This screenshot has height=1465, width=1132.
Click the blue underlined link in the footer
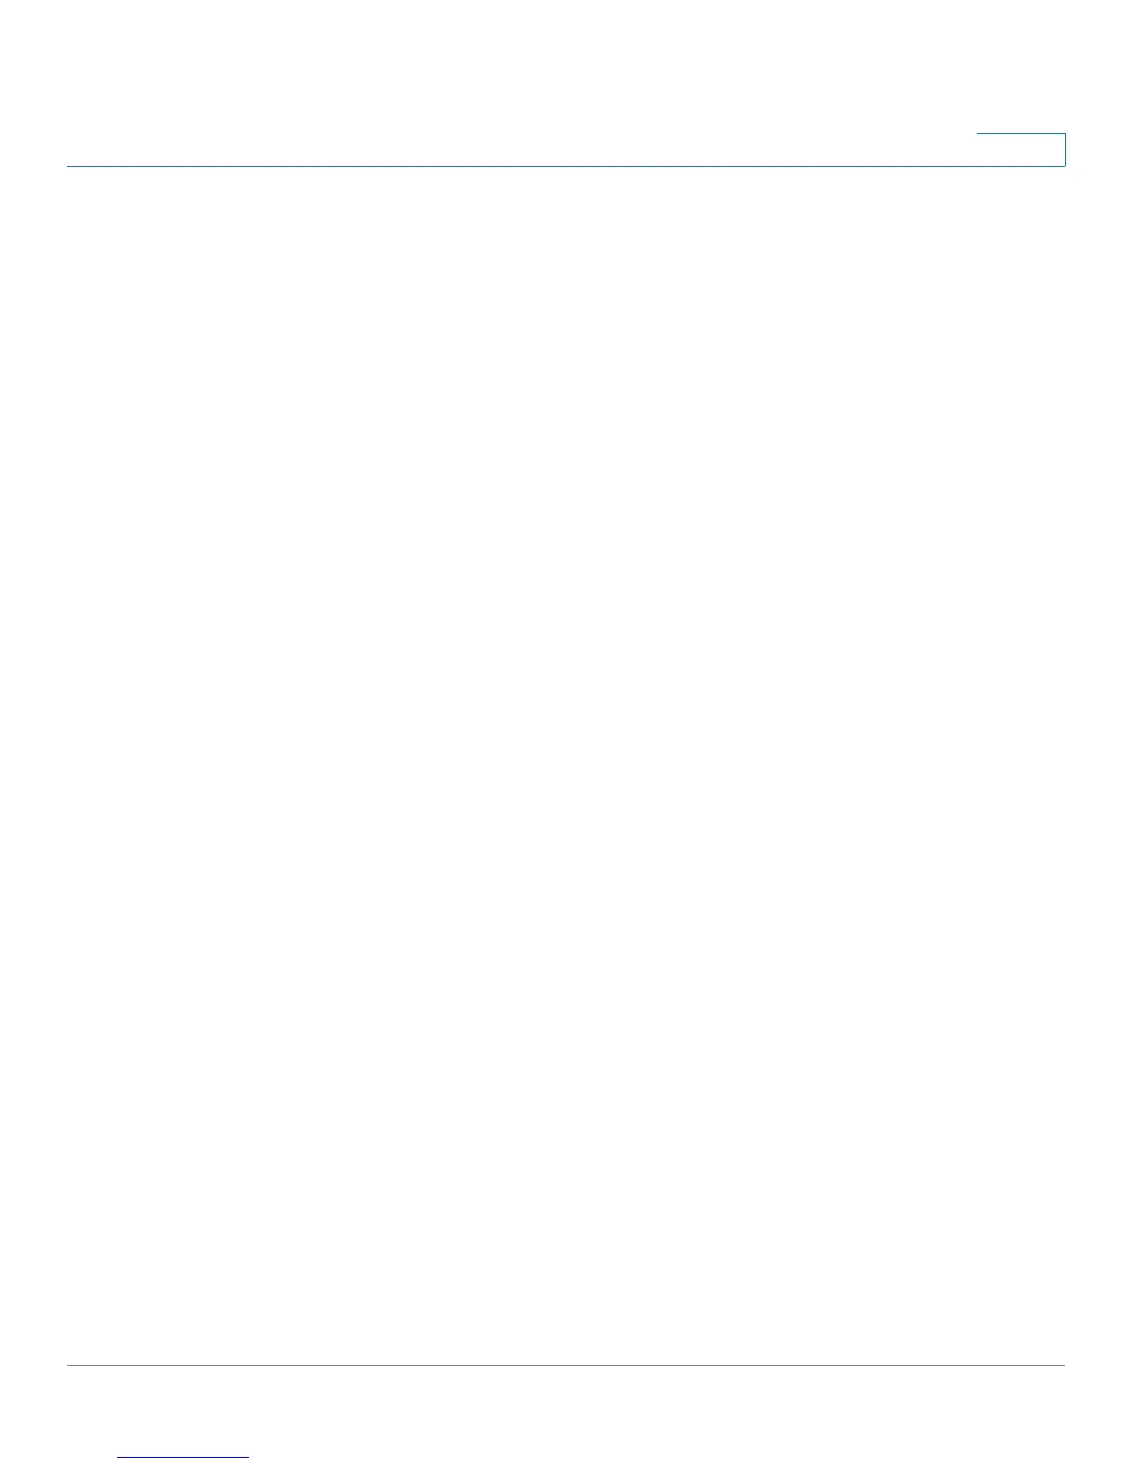pos(183,1457)
